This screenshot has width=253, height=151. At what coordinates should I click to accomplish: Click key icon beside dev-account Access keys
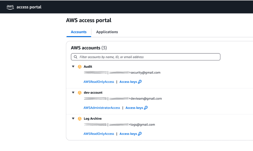pyautogui.click(x=146, y=108)
